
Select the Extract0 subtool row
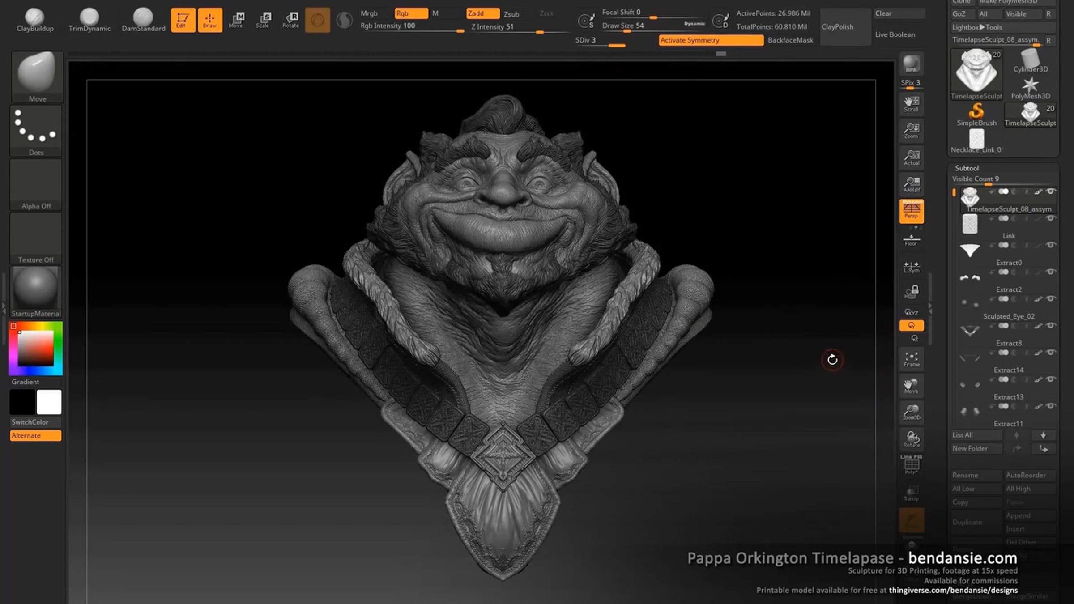tap(1008, 254)
